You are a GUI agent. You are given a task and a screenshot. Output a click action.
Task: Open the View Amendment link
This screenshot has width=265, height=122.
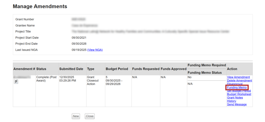pyautogui.click(x=238, y=77)
